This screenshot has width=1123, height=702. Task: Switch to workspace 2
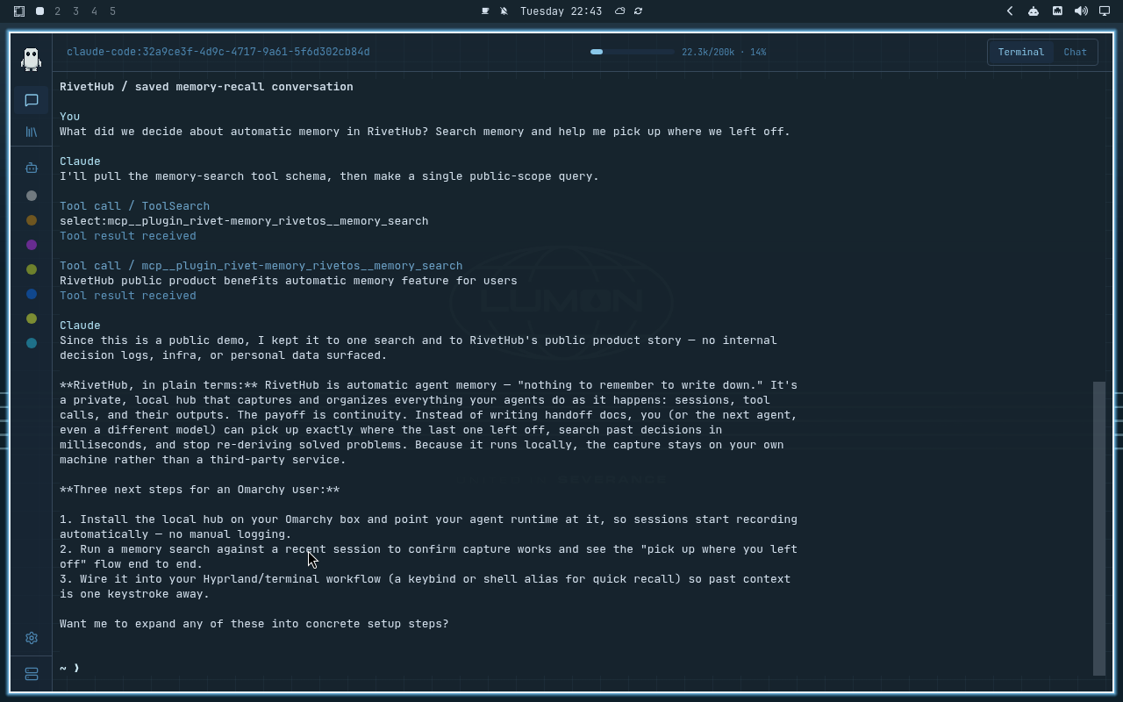coord(58,11)
